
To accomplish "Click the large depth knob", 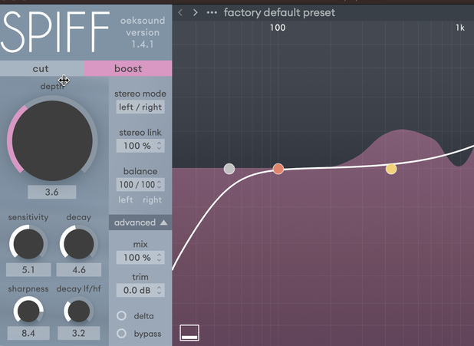I will (52, 140).
